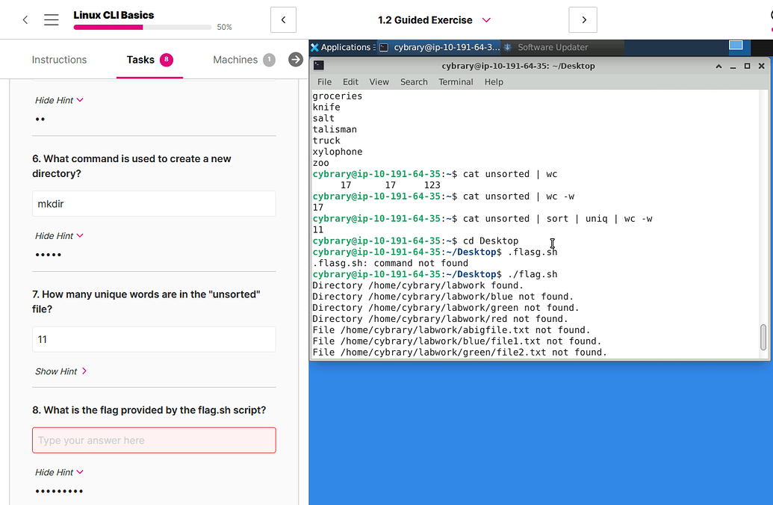Click the flag answer input field
Viewport: 773px width, 505px height.
coord(154,440)
